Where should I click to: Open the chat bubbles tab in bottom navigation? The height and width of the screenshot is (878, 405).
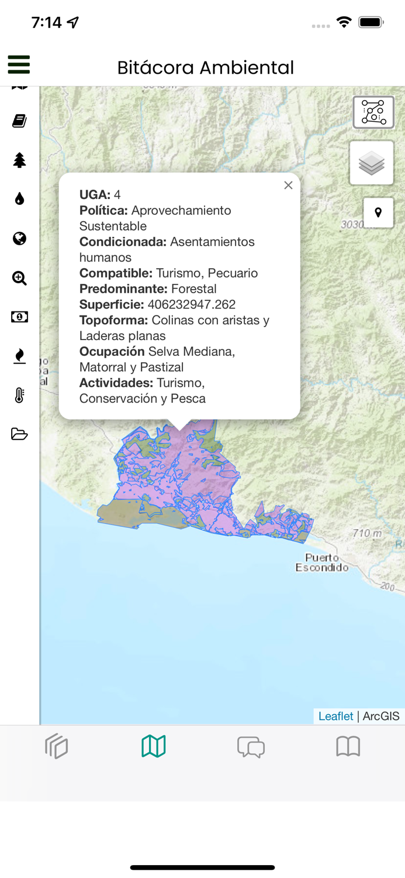[x=251, y=746]
